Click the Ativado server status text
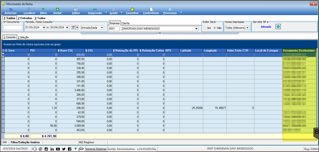This screenshot has width=319, height=152. 266,27
